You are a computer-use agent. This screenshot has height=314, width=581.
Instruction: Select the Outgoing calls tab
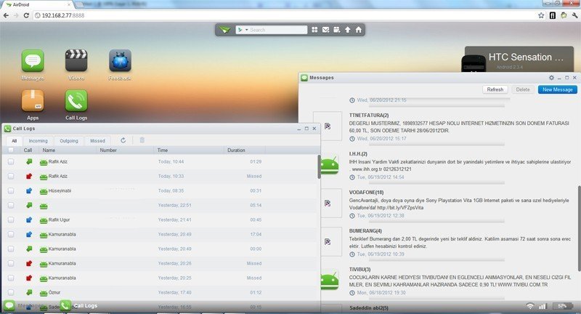(x=69, y=140)
